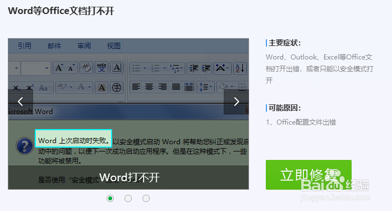Click the Bullets list icon
392x211 pixels.
[136, 68]
